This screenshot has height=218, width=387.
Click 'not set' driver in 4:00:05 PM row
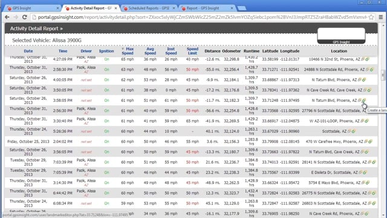coord(86,80)
